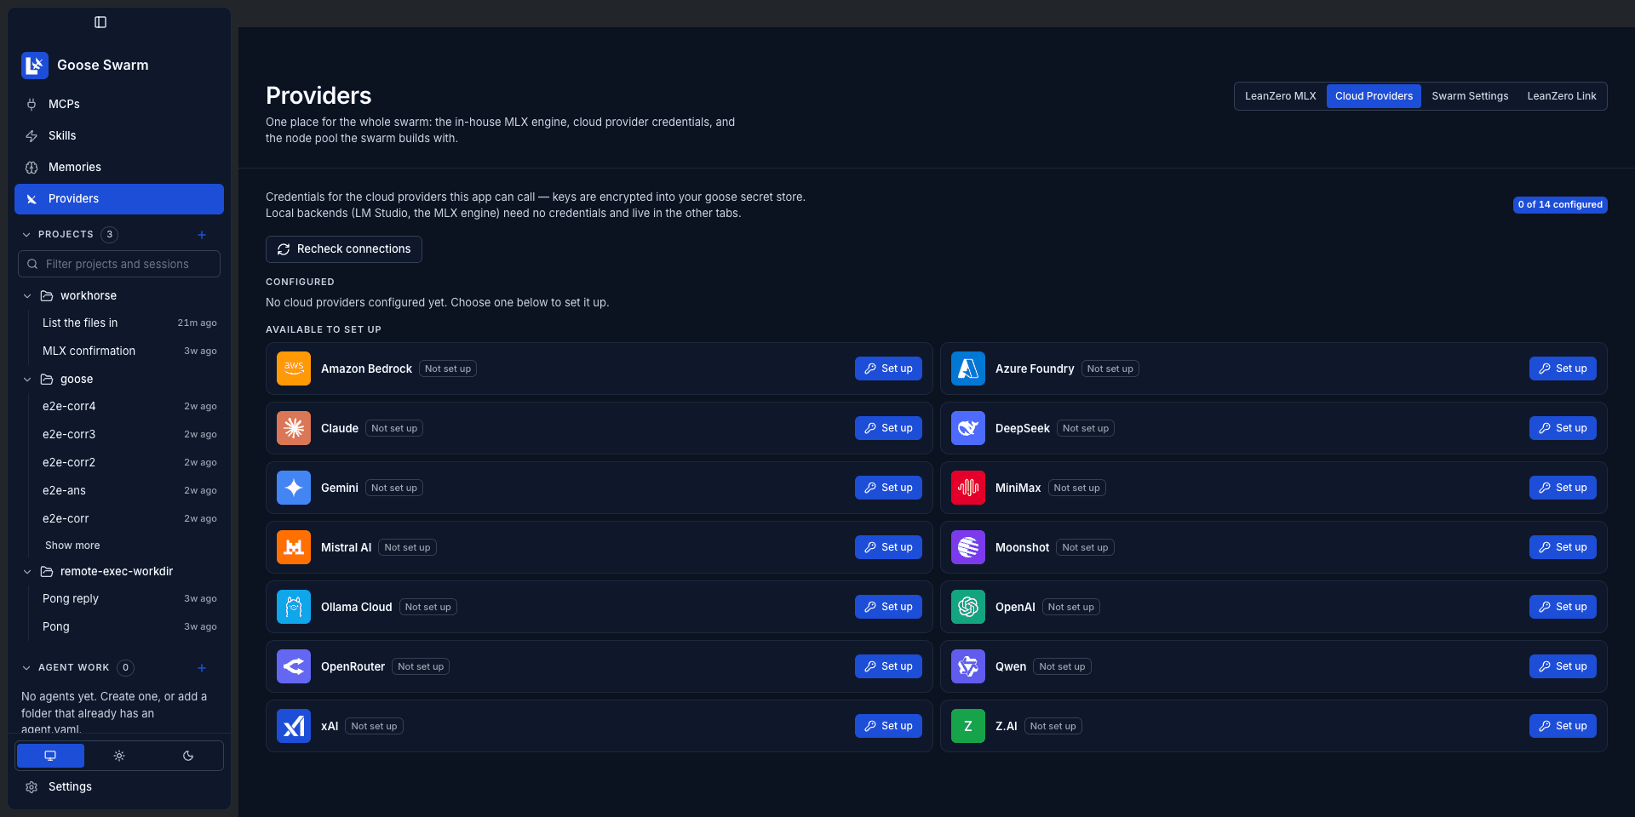Click the Claude provider logo

click(x=294, y=428)
